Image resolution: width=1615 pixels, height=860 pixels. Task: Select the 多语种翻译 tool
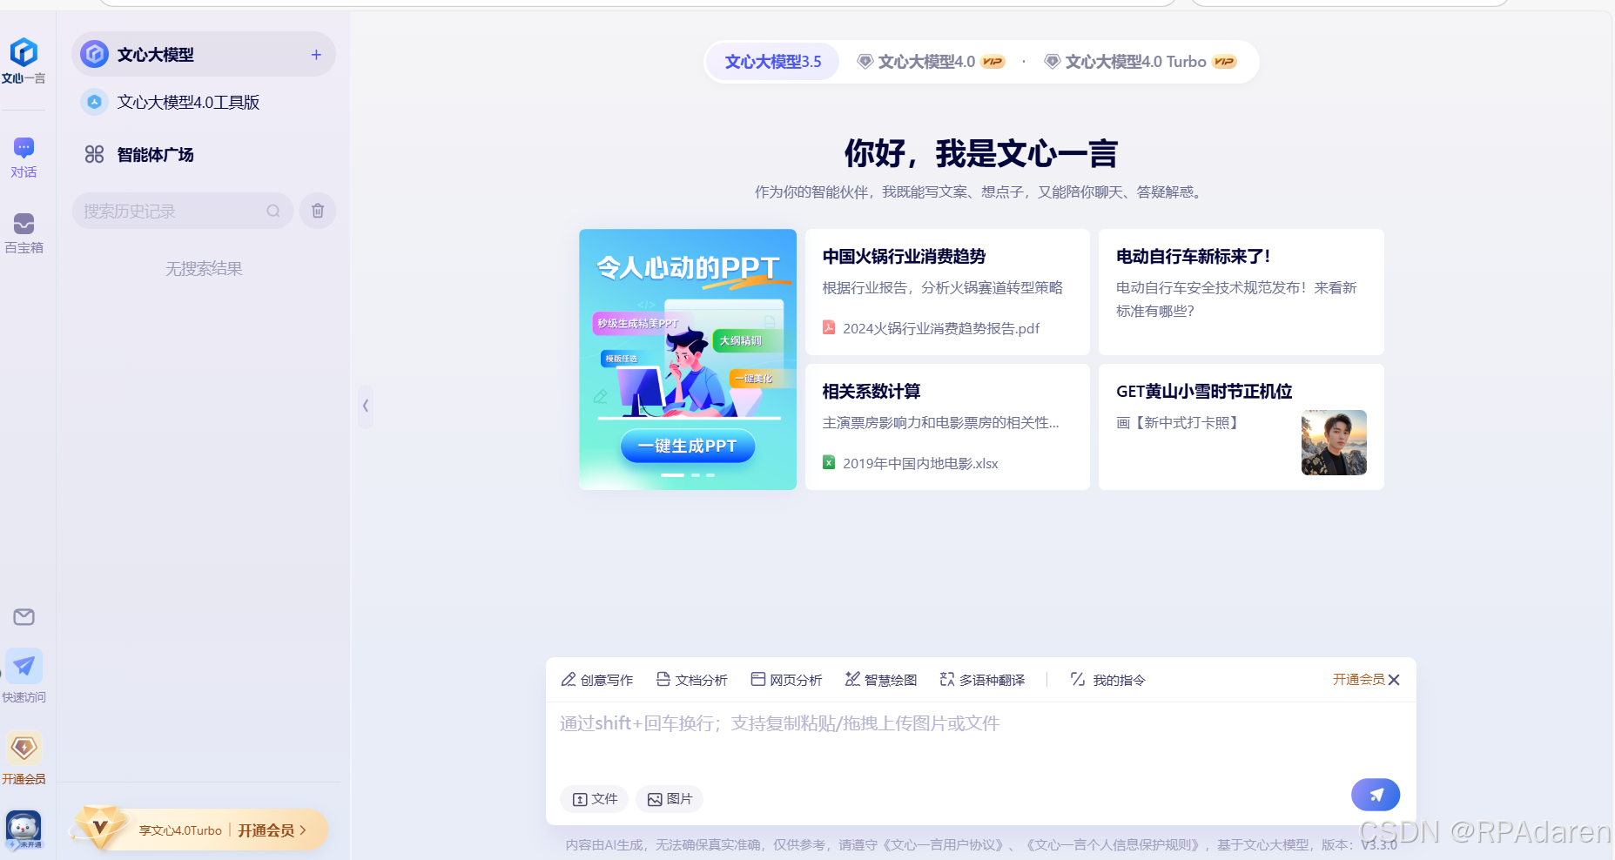(x=983, y=680)
